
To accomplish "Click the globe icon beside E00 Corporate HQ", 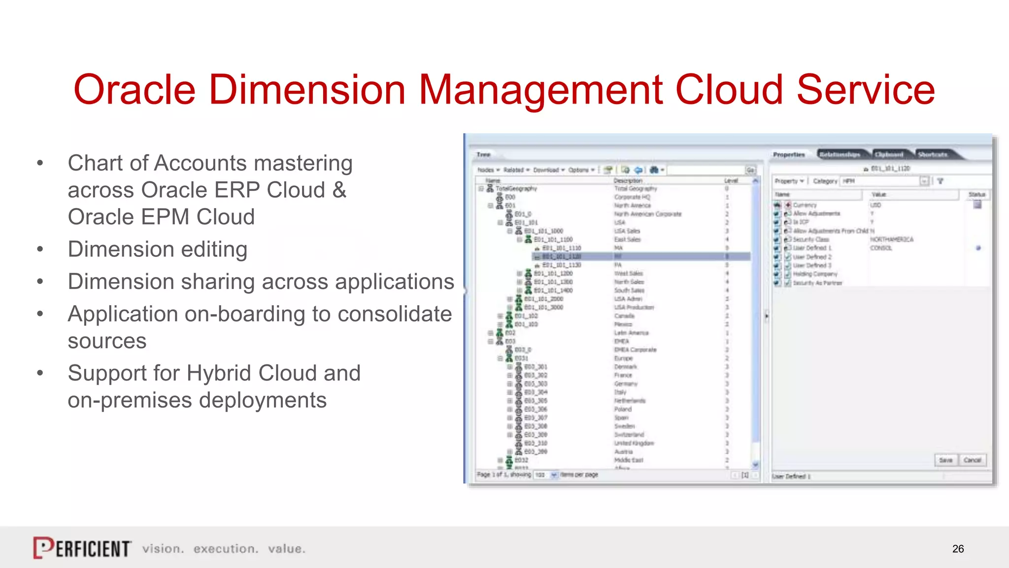I will pyautogui.click(x=500, y=197).
